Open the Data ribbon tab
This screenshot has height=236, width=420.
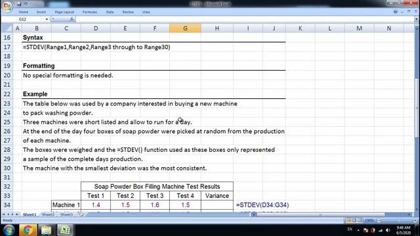click(x=110, y=12)
